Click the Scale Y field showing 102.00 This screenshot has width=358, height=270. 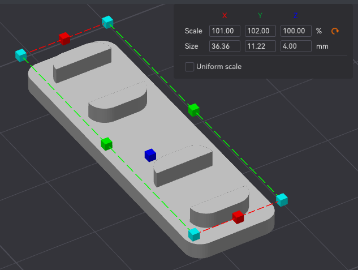[260, 31]
